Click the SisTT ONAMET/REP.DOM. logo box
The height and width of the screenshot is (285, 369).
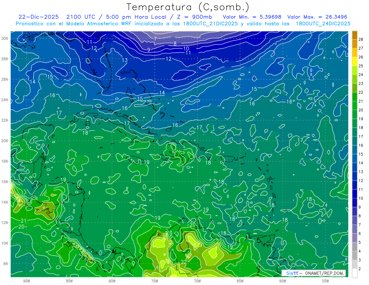(313, 273)
